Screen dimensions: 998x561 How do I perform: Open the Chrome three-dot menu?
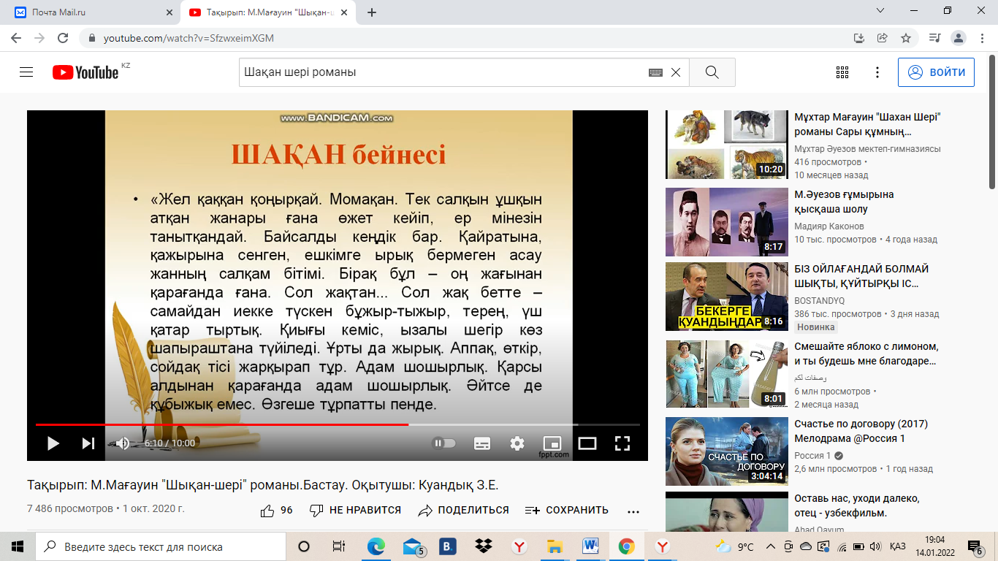click(x=982, y=38)
